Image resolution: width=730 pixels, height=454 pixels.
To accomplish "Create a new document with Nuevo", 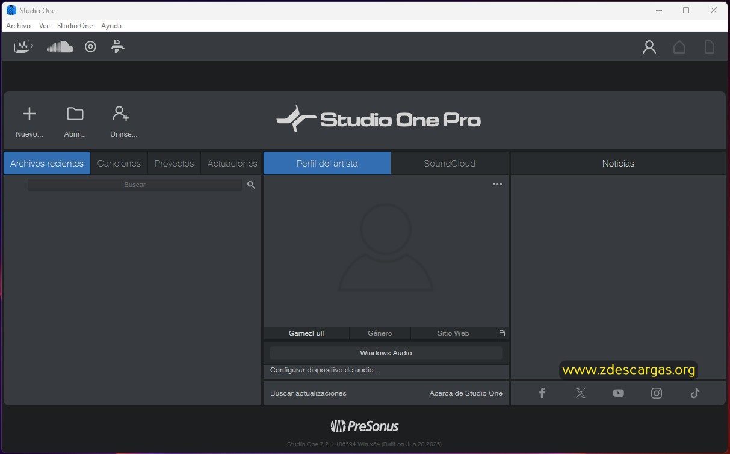I will [x=29, y=122].
